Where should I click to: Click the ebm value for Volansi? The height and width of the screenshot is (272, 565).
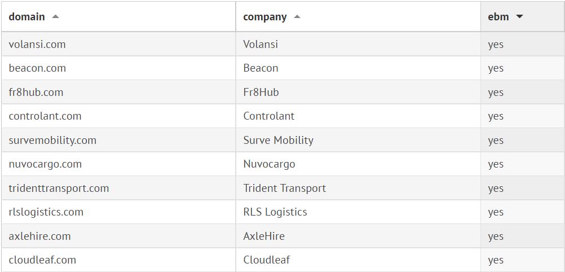[x=496, y=44]
